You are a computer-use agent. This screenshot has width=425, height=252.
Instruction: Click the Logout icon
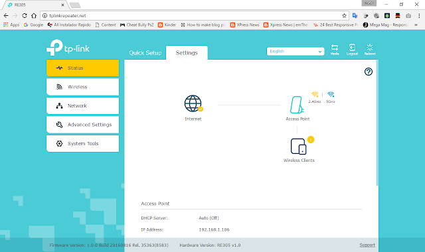pos(352,48)
